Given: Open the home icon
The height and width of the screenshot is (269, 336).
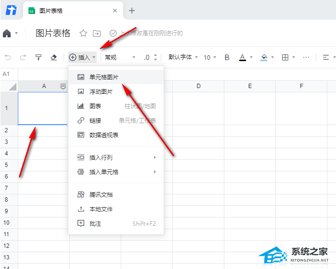Looking at the screenshot, I should pos(7,33).
